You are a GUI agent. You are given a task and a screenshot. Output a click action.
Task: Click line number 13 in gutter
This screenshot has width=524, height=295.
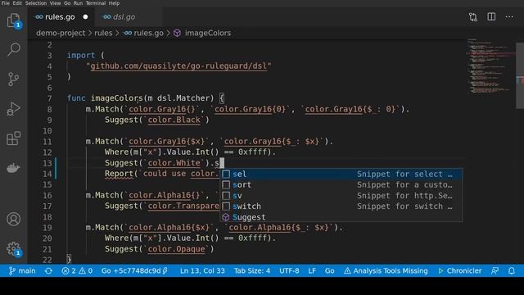47,163
